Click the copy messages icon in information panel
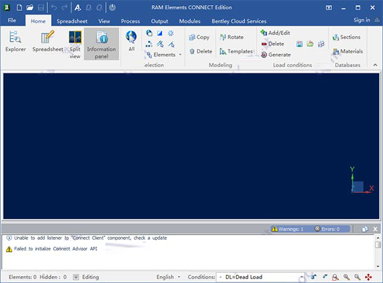The image size is (383, 283). (x=365, y=229)
